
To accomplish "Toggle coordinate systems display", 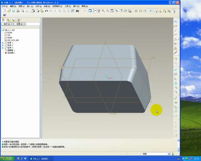I will [x=169, y=11].
